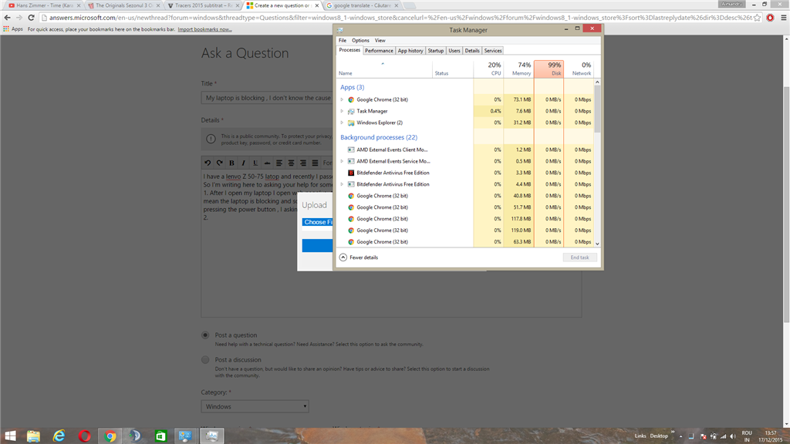The width and height of the screenshot is (790, 444).
Task: Open the Startup tab in Task Manager
Action: coord(435,51)
